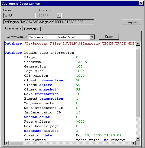Click the horizontal scrollbar thumb
Image resolution: width=145 pixels, height=148 pixels.
tap(16, 143)
